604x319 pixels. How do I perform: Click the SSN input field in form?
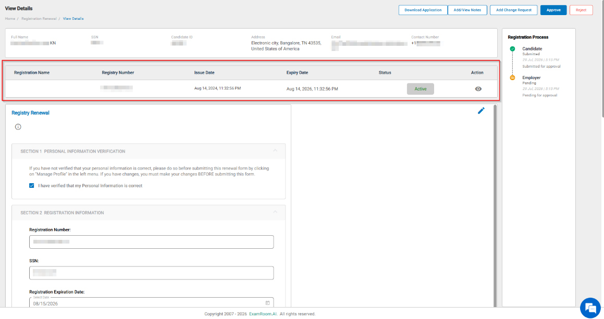(151, 273)
